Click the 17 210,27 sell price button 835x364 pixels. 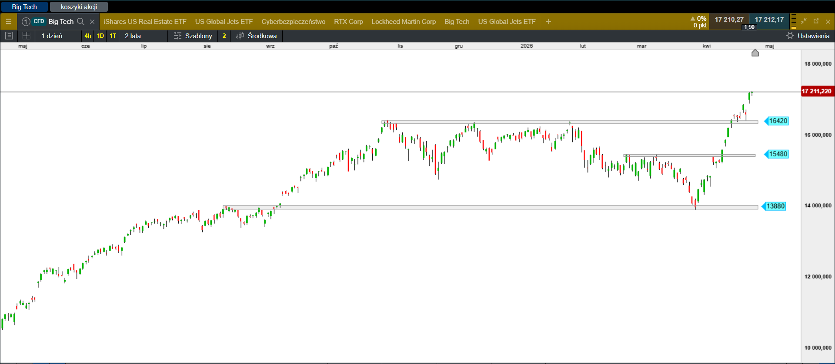(729, 20)
